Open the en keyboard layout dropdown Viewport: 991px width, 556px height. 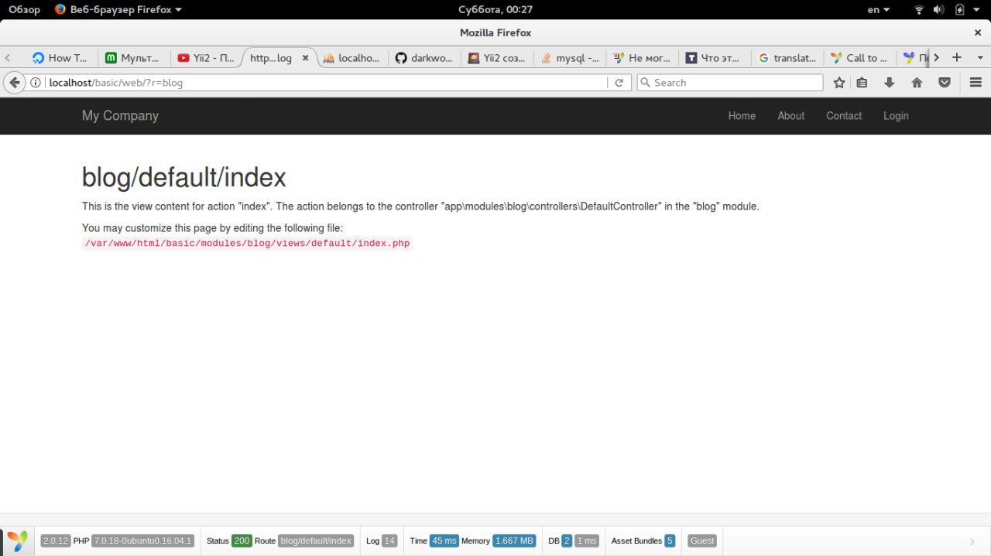click(x=879, y=9)
